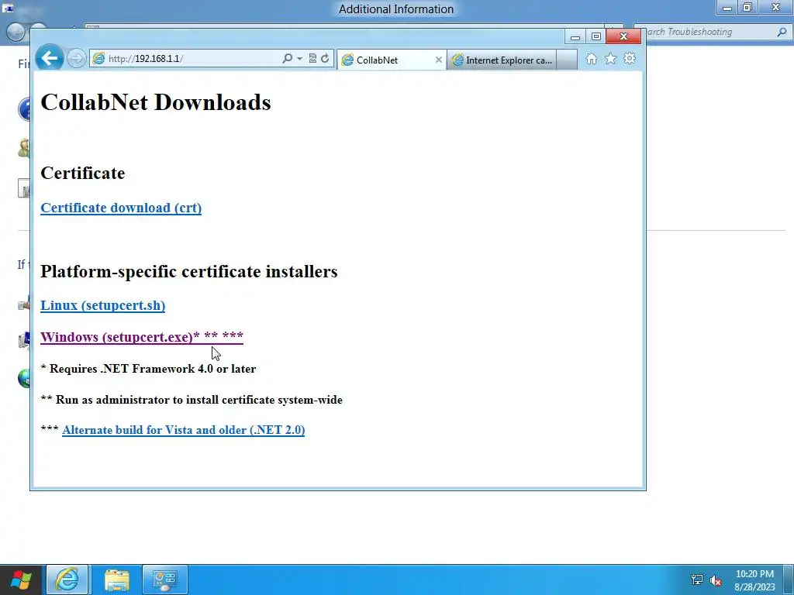Restore down the Additional Information window

click(747, 8)
